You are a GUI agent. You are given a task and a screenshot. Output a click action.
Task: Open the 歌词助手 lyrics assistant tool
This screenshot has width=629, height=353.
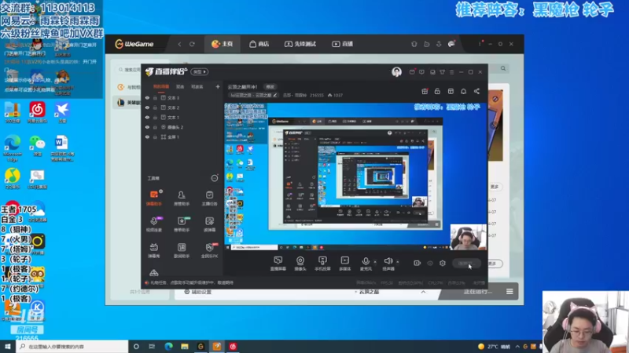click(x=182, y=250)
